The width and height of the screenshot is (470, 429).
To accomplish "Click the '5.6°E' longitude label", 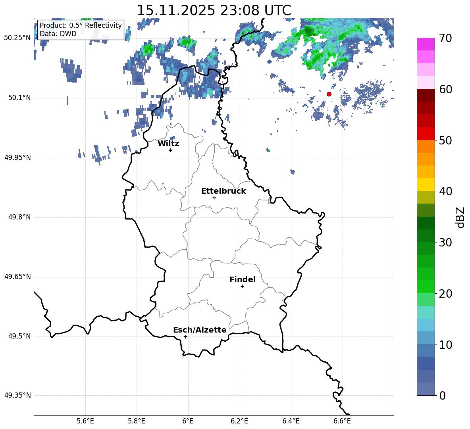I will point(85,421).
